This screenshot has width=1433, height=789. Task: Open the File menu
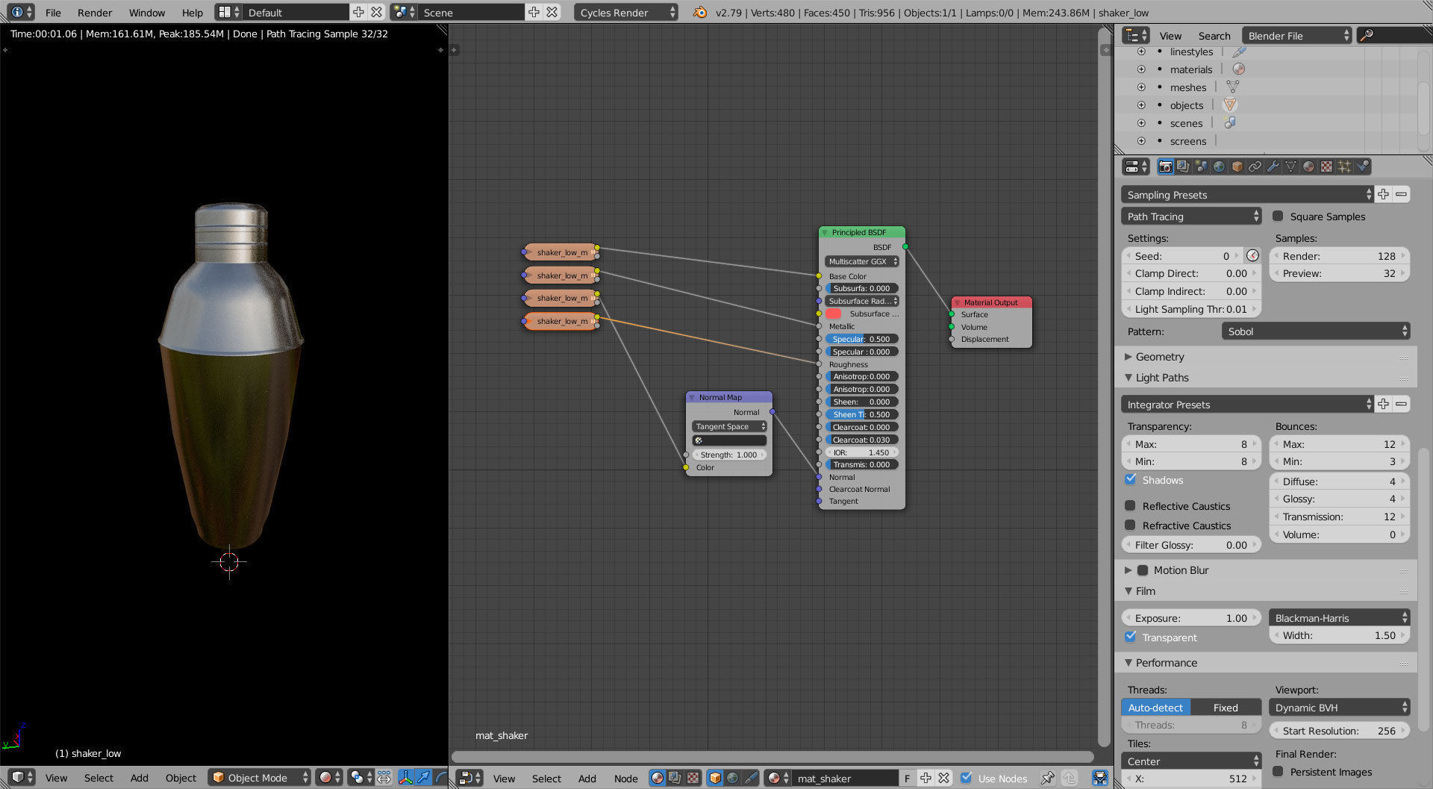53,13
